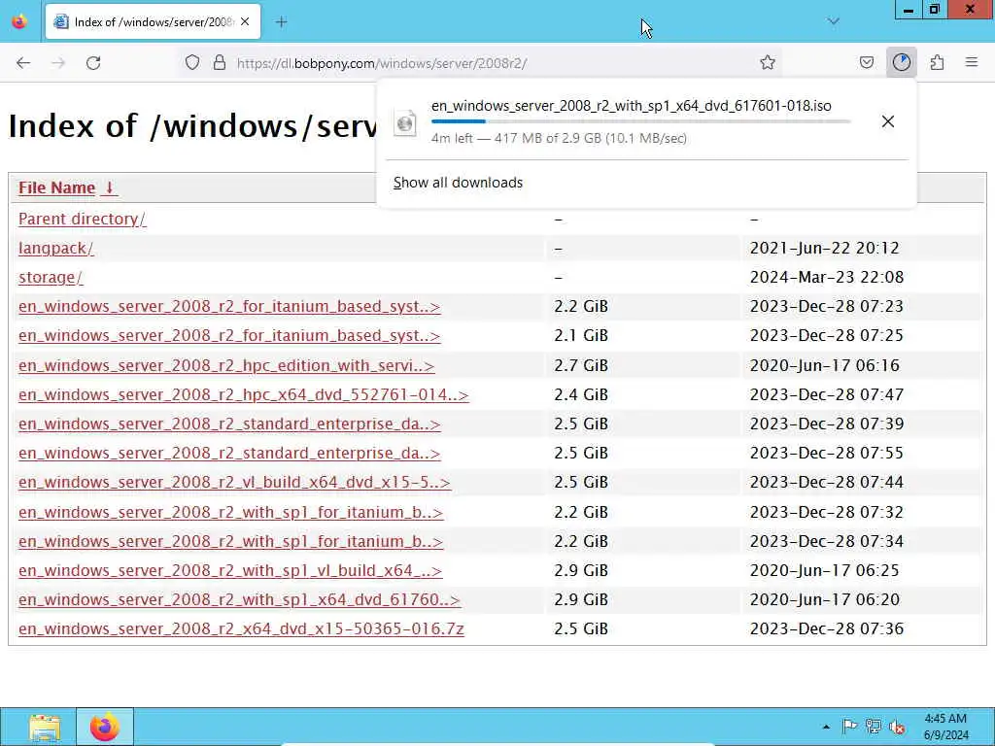Click the download progress bar

(x=641, y=121)
